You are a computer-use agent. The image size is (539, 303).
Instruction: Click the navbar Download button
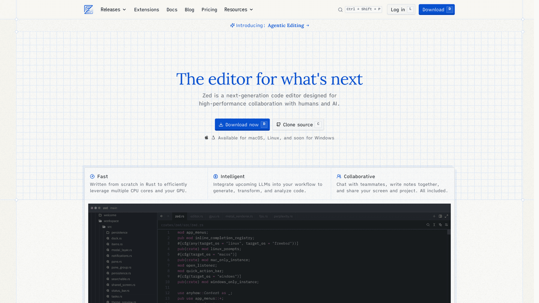click(437, 9)
